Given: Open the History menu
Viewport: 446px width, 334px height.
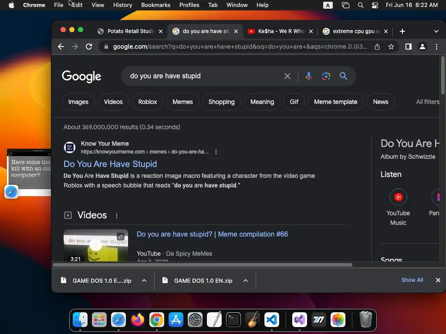Looking at the screenshot, I should 122,5.
